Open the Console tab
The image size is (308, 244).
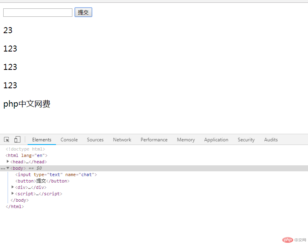point(69,140)
